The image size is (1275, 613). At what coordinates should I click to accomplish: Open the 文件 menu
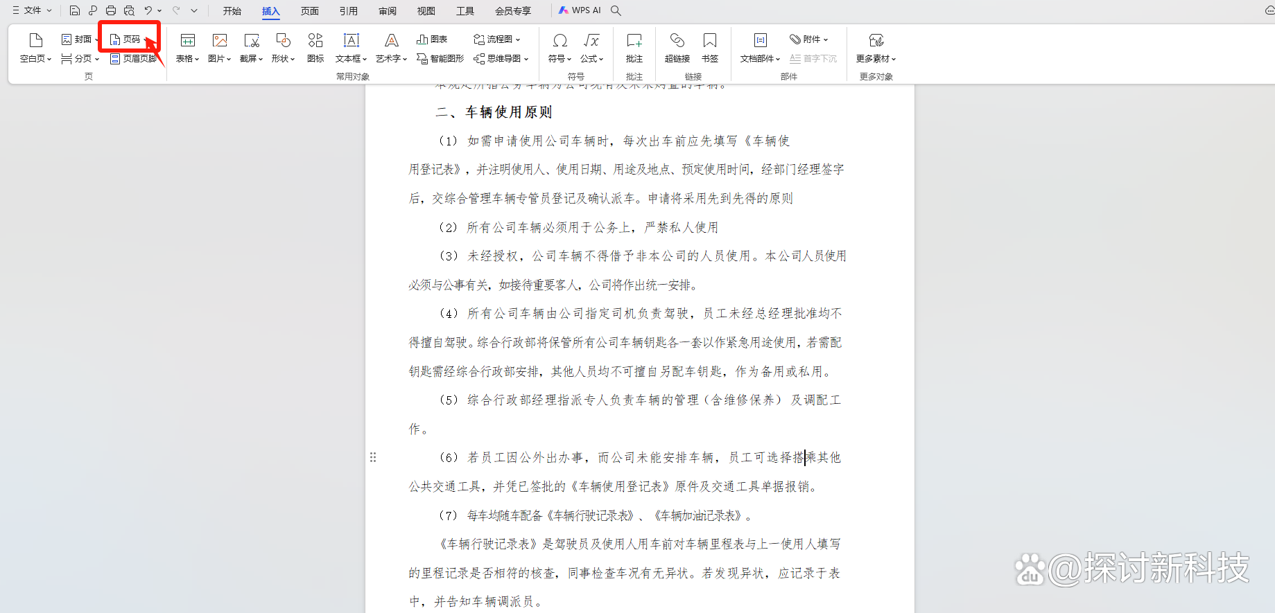[x=32, y=10]
